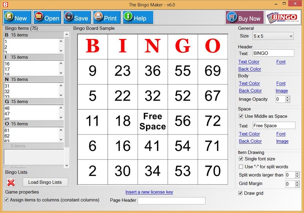Select the B 15 items column header
The width and height of the screenshot is (304, 213).
tap(34, 35)
